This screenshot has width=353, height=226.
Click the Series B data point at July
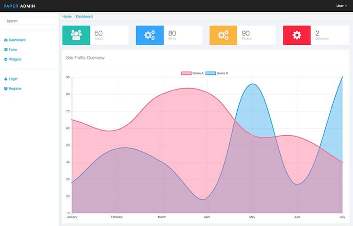(x=343, y=77)
